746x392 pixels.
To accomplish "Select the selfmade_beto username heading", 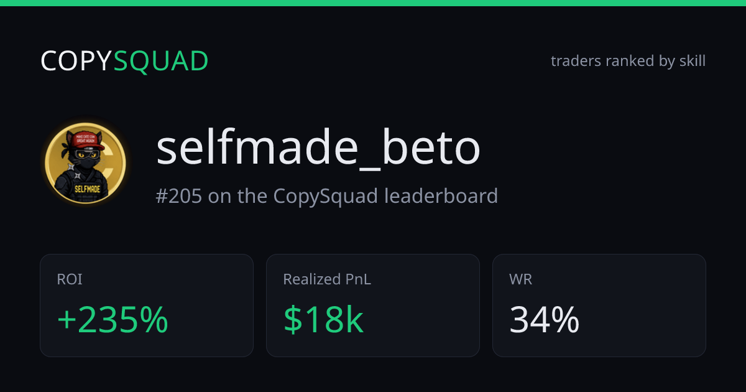I will pyautogui.click(x=318, y=149).
